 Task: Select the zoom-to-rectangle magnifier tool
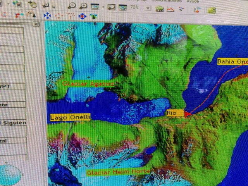tap(111, 7)
